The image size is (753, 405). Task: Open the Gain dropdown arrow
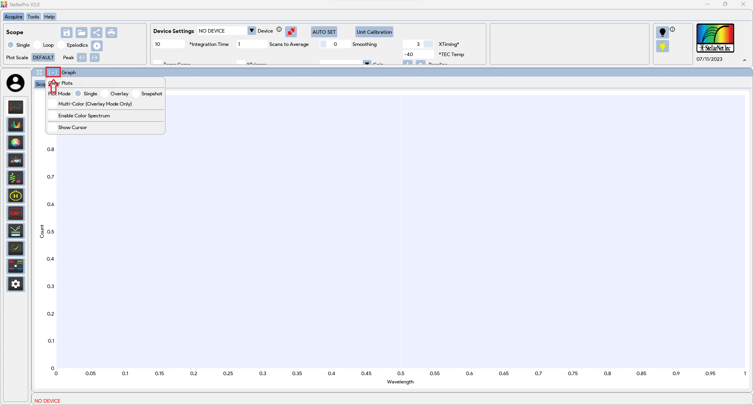click(367, 62)
